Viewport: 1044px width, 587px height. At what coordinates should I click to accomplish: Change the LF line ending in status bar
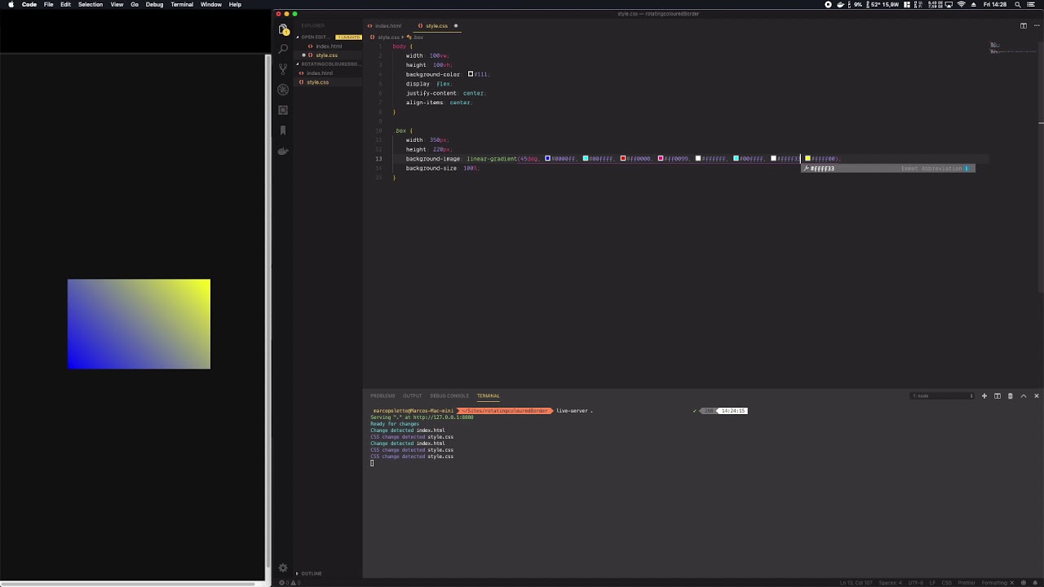pyautogui.click(x=932, y=583)
